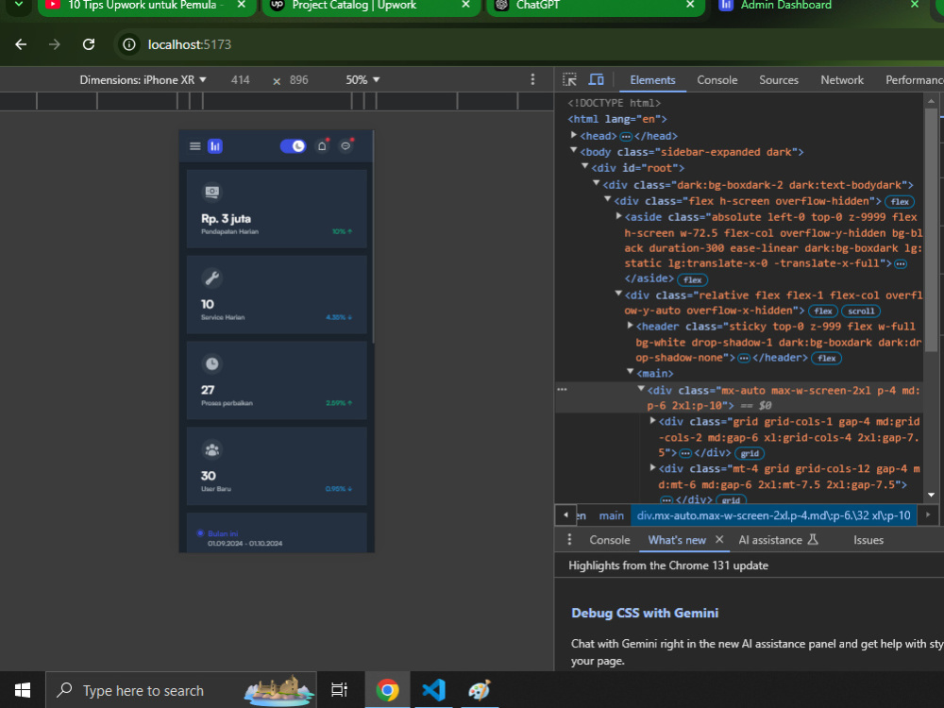Switch to Chrome from the taskbar
Screen dimensions: 944x708
[388, 690]
